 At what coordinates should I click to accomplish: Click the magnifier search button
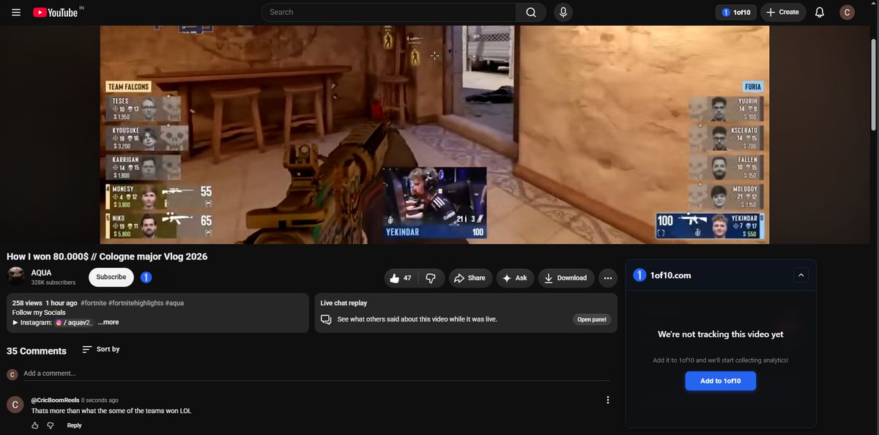point(531,12)
